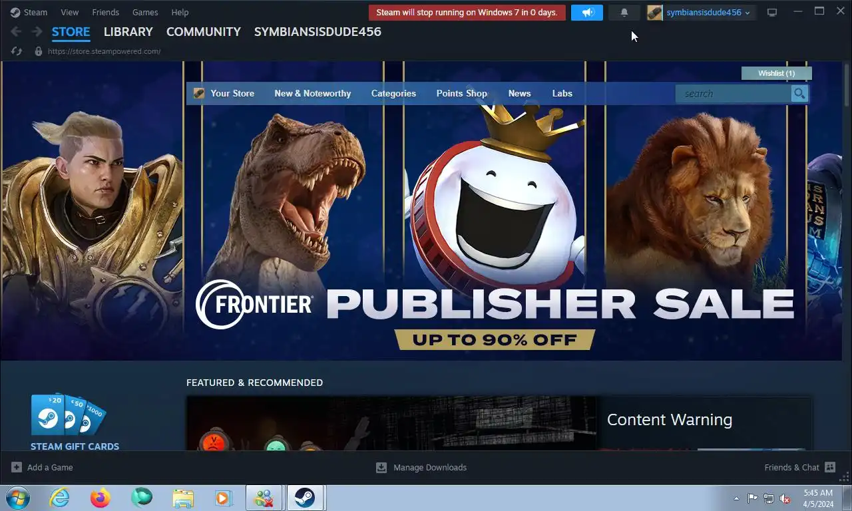
Task: Open the Labs link
Action: coord(562,93)
